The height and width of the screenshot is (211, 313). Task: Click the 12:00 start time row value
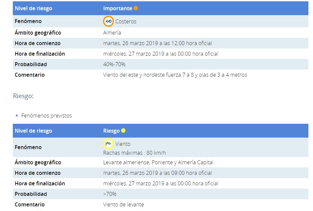[158, 43]
